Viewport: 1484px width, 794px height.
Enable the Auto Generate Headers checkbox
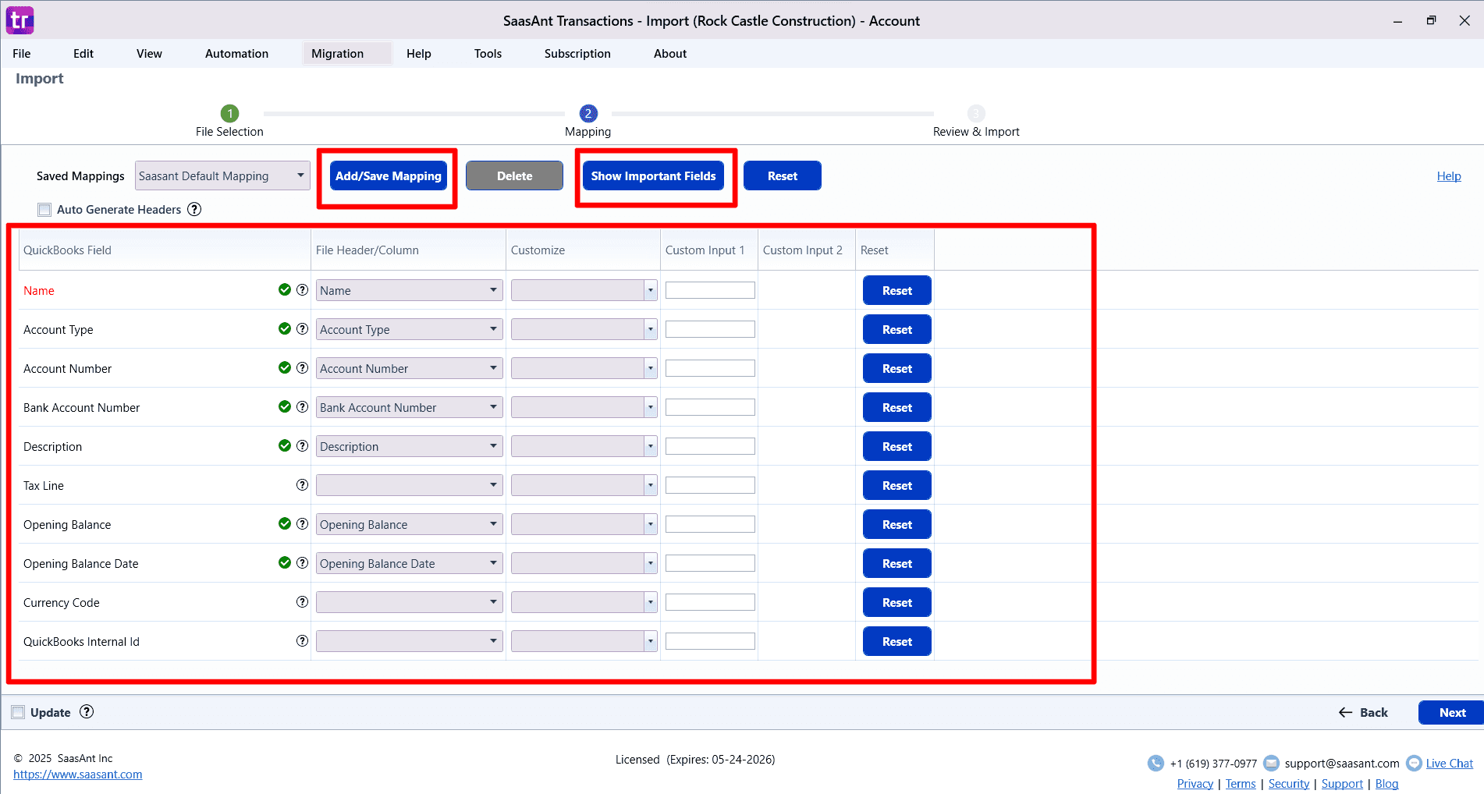(x=44, y=210)
